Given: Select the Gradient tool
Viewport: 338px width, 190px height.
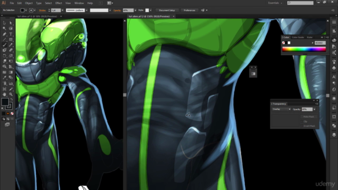Looking at the screenshot, I should [x=11, y=72].
